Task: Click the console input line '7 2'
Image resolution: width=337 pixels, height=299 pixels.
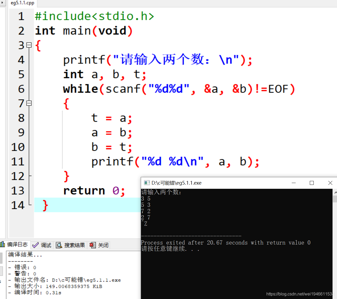Action: point(146,211)
